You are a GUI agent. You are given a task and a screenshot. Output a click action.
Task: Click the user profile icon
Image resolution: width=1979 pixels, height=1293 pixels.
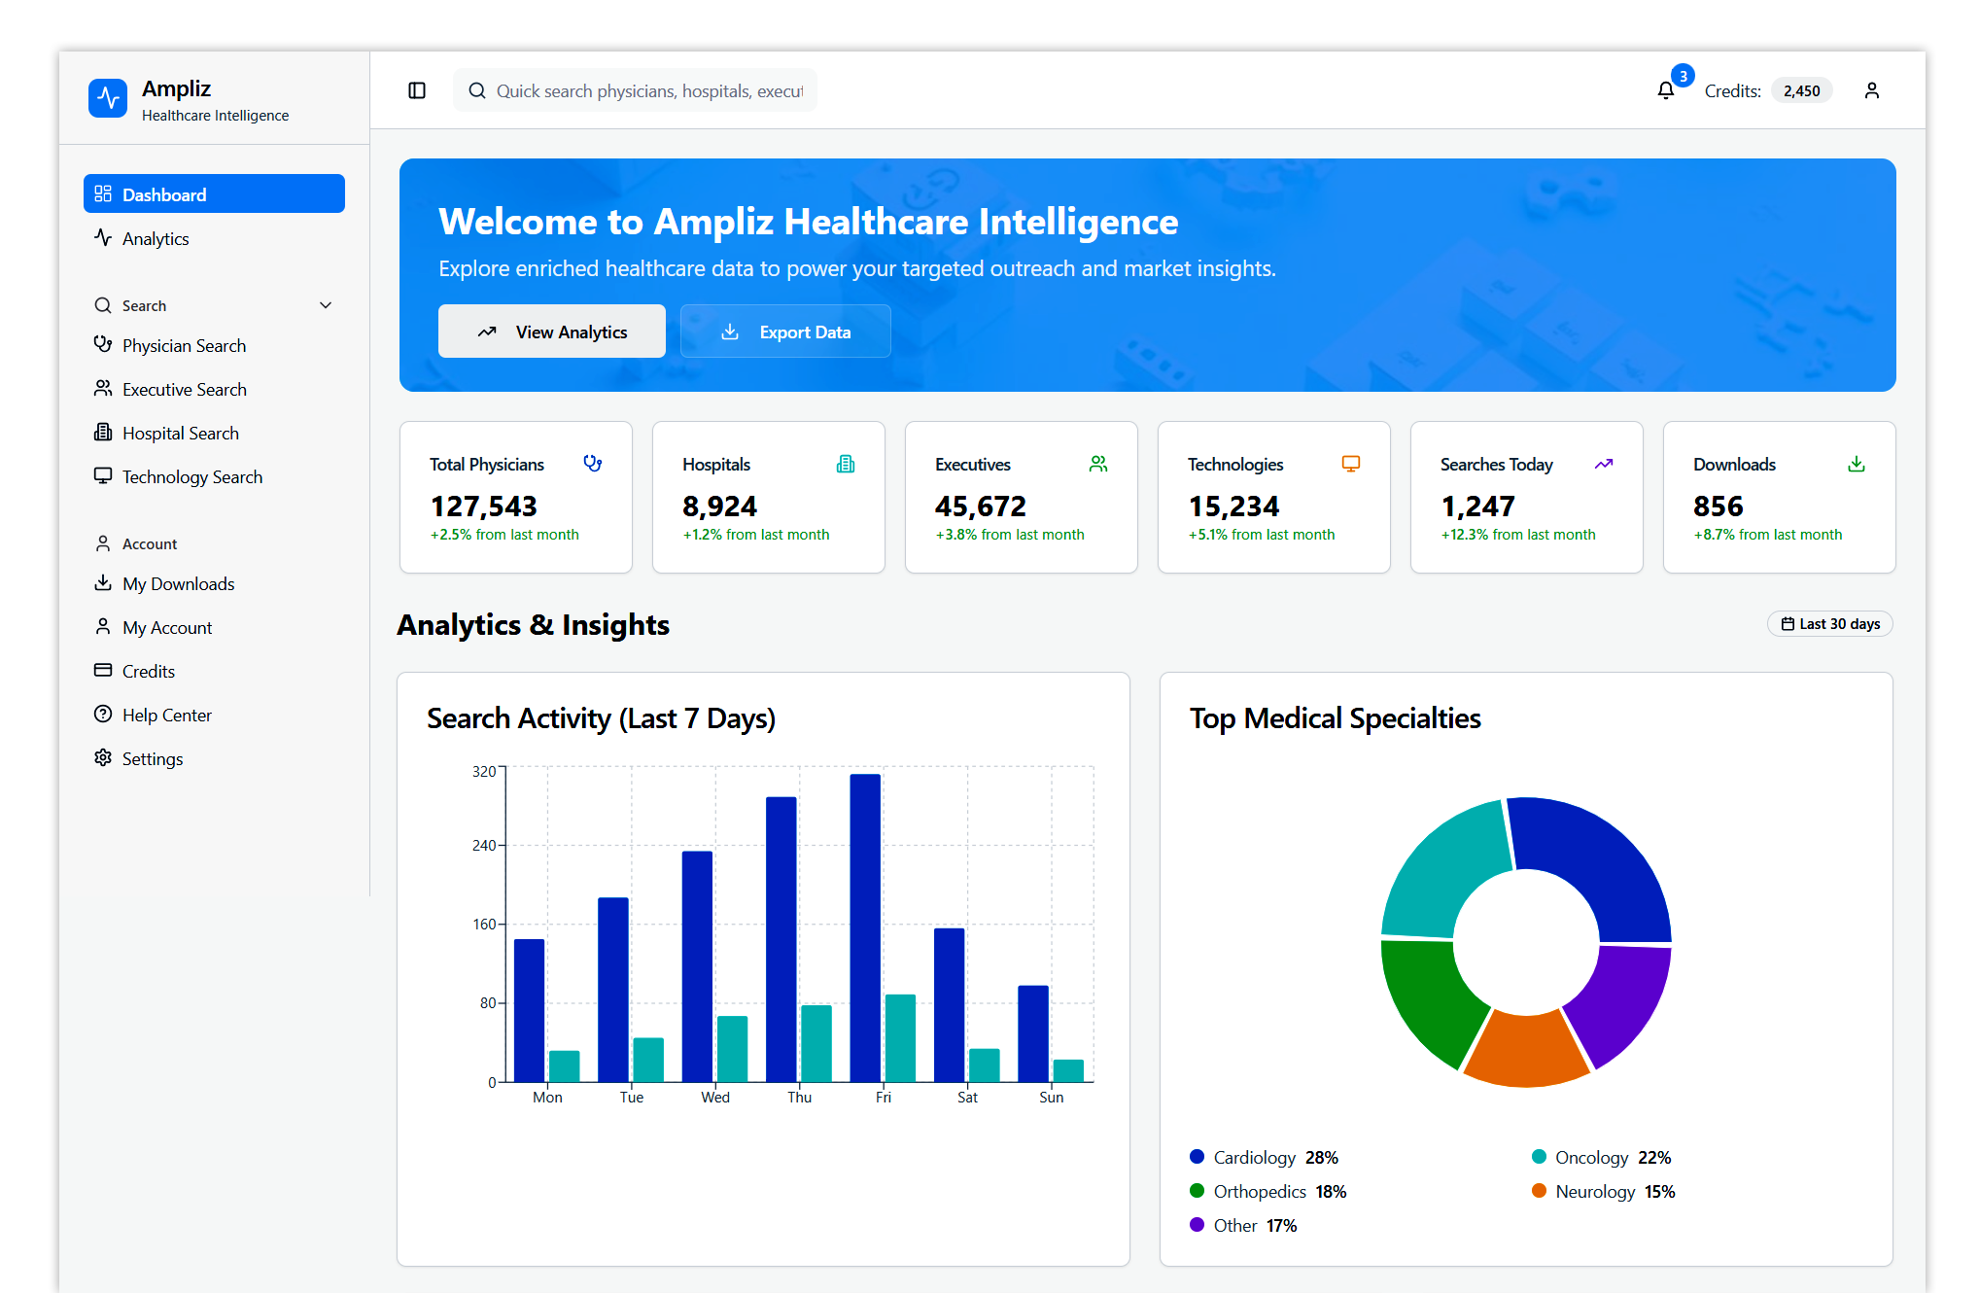tap(1872, 90)
